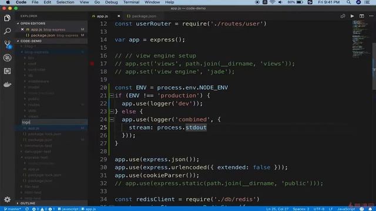
Task: Fold the else block at line 23
Action: [112, 111]
